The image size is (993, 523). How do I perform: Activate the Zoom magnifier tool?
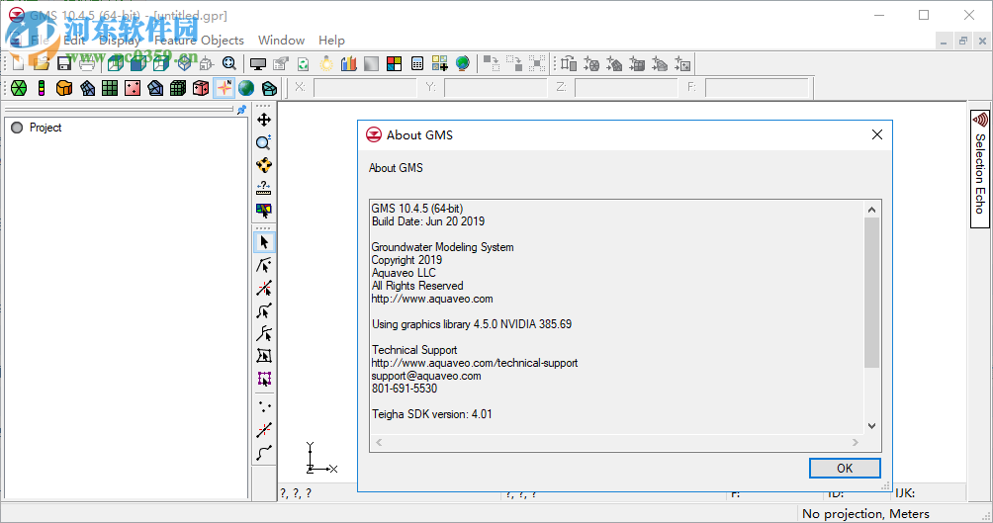tap(264, 142)
